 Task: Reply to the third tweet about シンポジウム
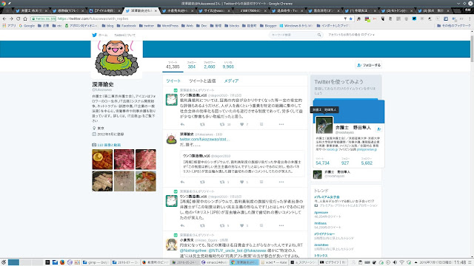point(182,225)
